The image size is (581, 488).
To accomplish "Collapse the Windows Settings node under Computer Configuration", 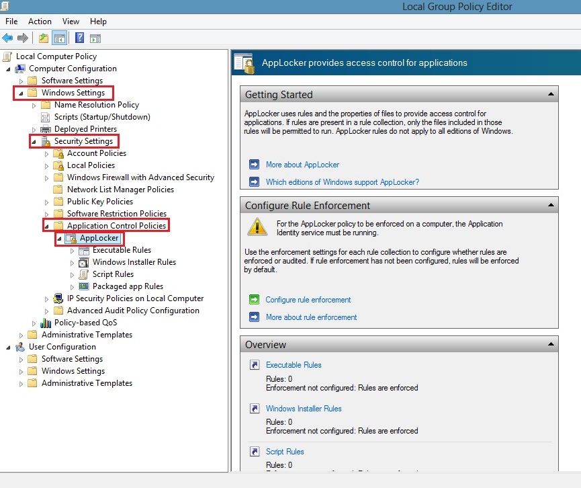I will click(x=21, y=93).
